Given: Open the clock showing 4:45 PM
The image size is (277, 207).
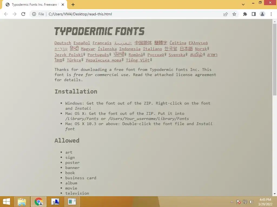Looking at the screenshot, I should click(265, 202).
